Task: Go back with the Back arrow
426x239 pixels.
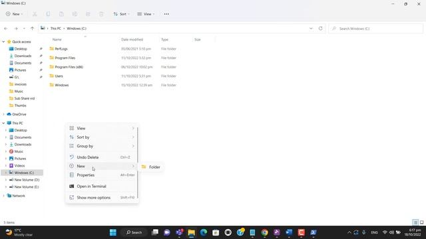Action: point(6,29)
